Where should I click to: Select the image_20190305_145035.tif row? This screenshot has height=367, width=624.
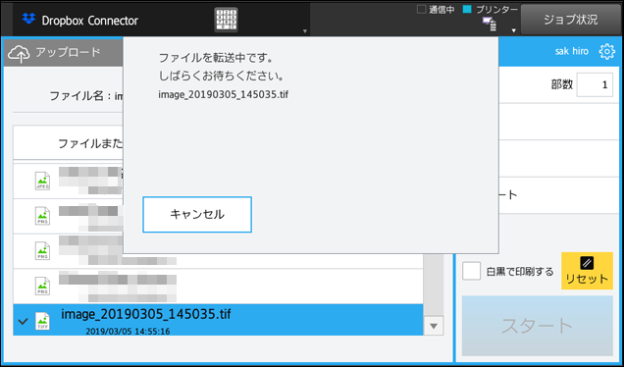point(218,320)
